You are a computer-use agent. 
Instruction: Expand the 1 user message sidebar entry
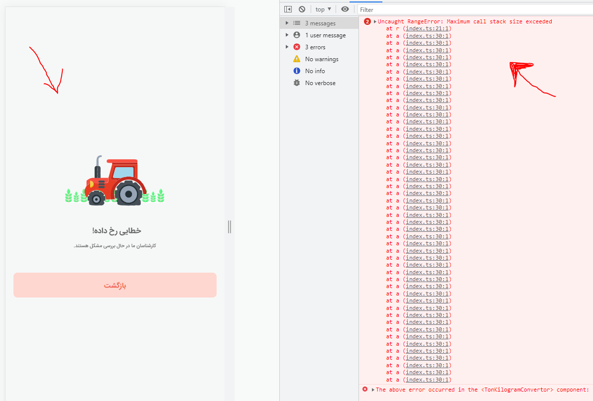tap(287, 35)
